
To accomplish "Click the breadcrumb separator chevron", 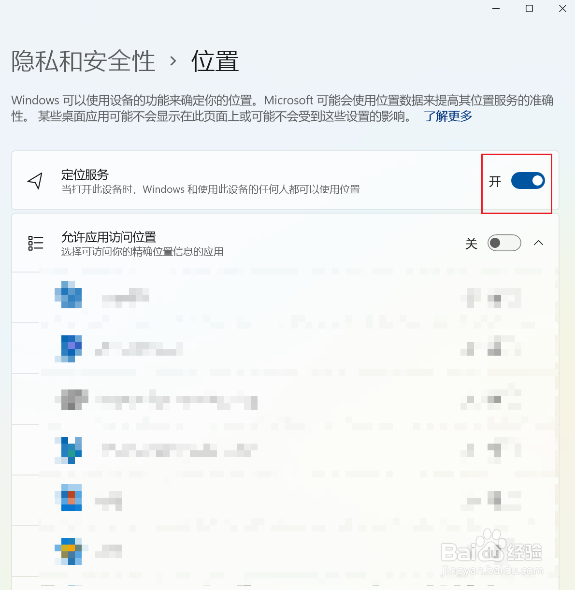I will click(173, 61).
